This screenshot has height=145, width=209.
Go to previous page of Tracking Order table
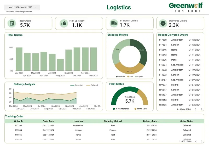tap(196, 141)
